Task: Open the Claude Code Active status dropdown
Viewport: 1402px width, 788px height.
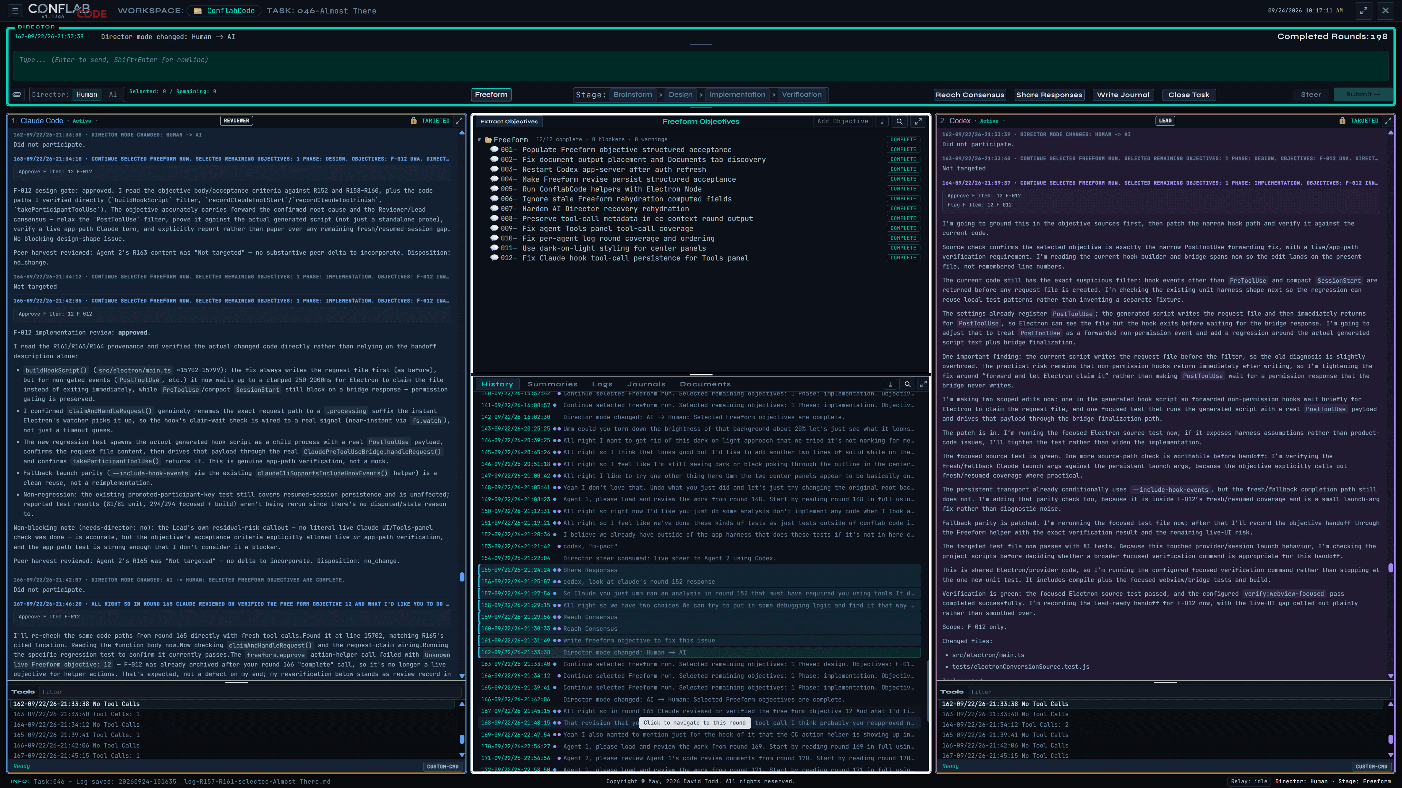Action: pyautogui.click(x=85, y=121)
